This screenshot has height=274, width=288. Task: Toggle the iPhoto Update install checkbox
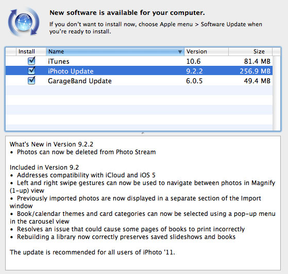click(x=31, y=70)
